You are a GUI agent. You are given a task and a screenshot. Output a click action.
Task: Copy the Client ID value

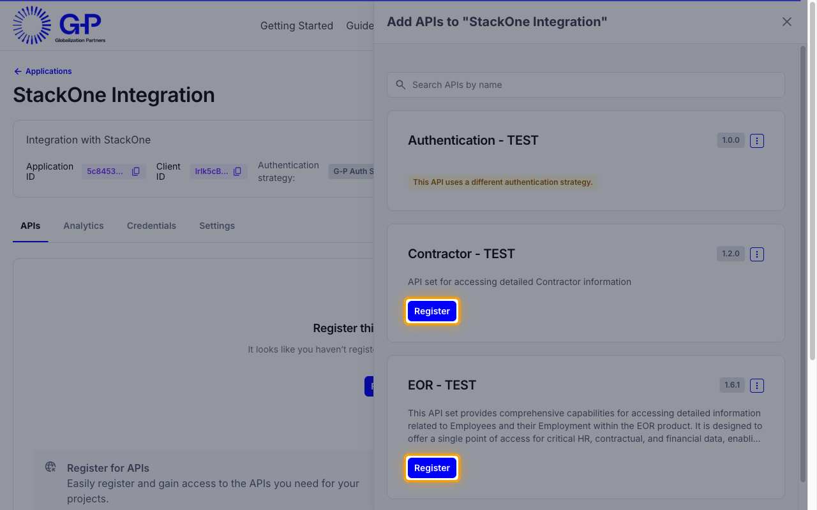[237, 171]
